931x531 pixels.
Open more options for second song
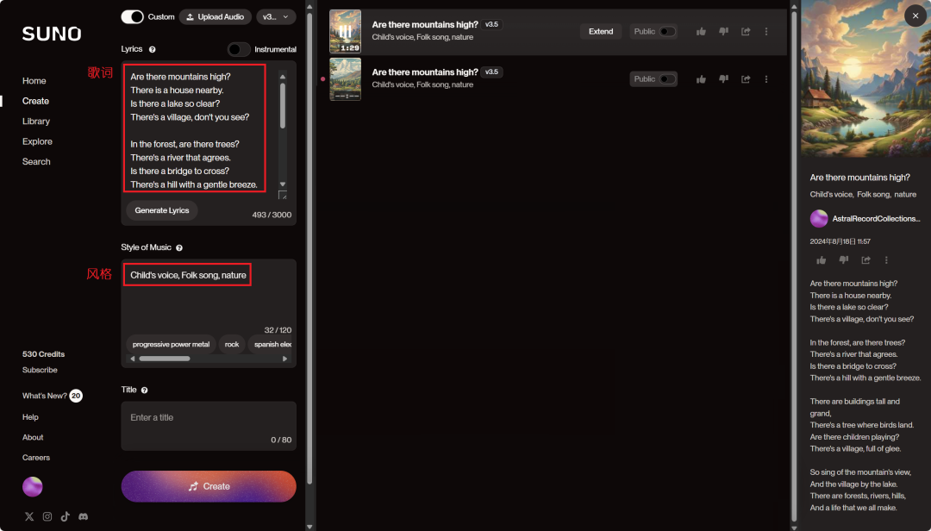click(x=766, y=79)
